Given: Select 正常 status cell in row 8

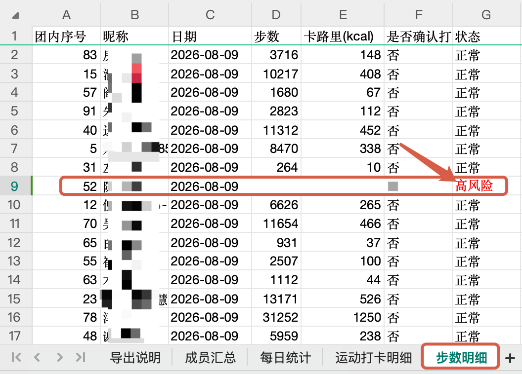Looking at the screenshot, I should (486, 167).
